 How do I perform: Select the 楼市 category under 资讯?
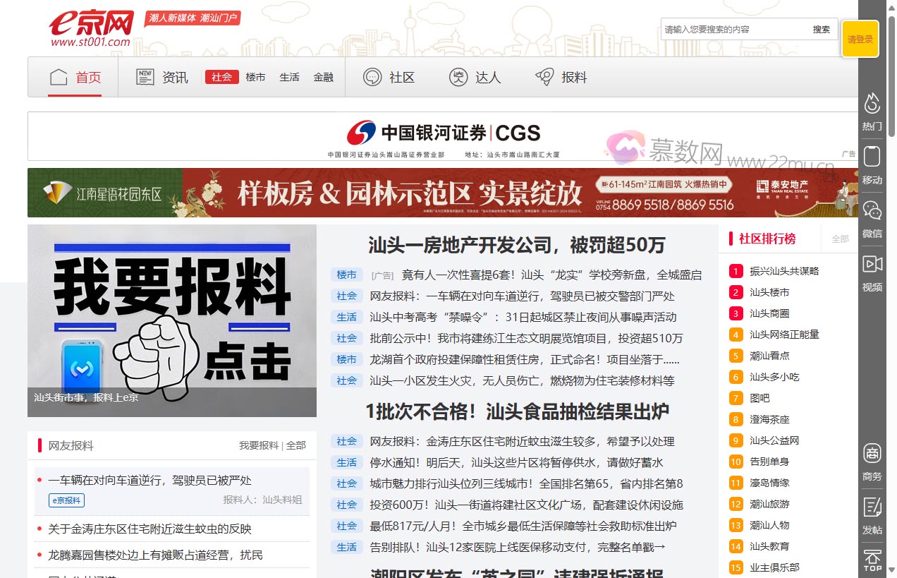[255, 78]
